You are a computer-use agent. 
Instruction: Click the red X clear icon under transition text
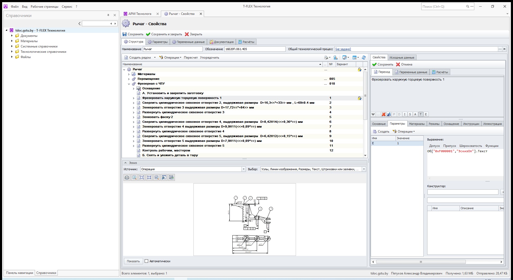pyautogui.click(x=383, y=114)
